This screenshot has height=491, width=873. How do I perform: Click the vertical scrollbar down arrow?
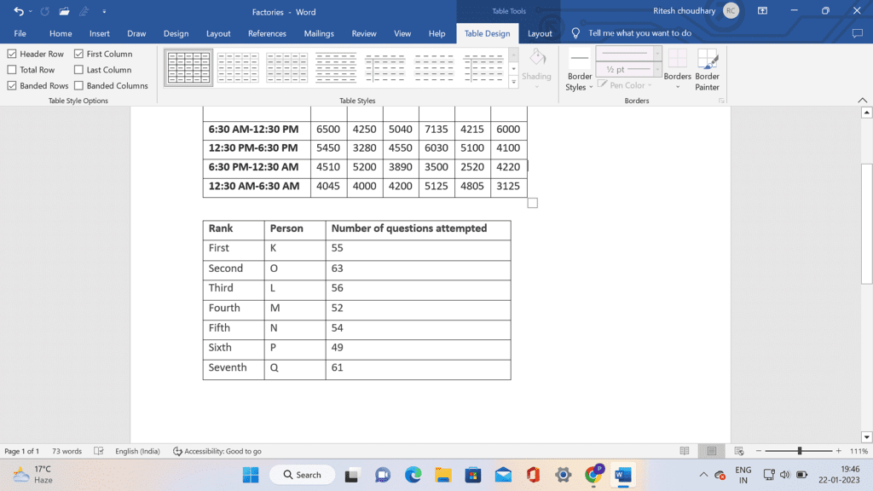(x=866, y=437)
